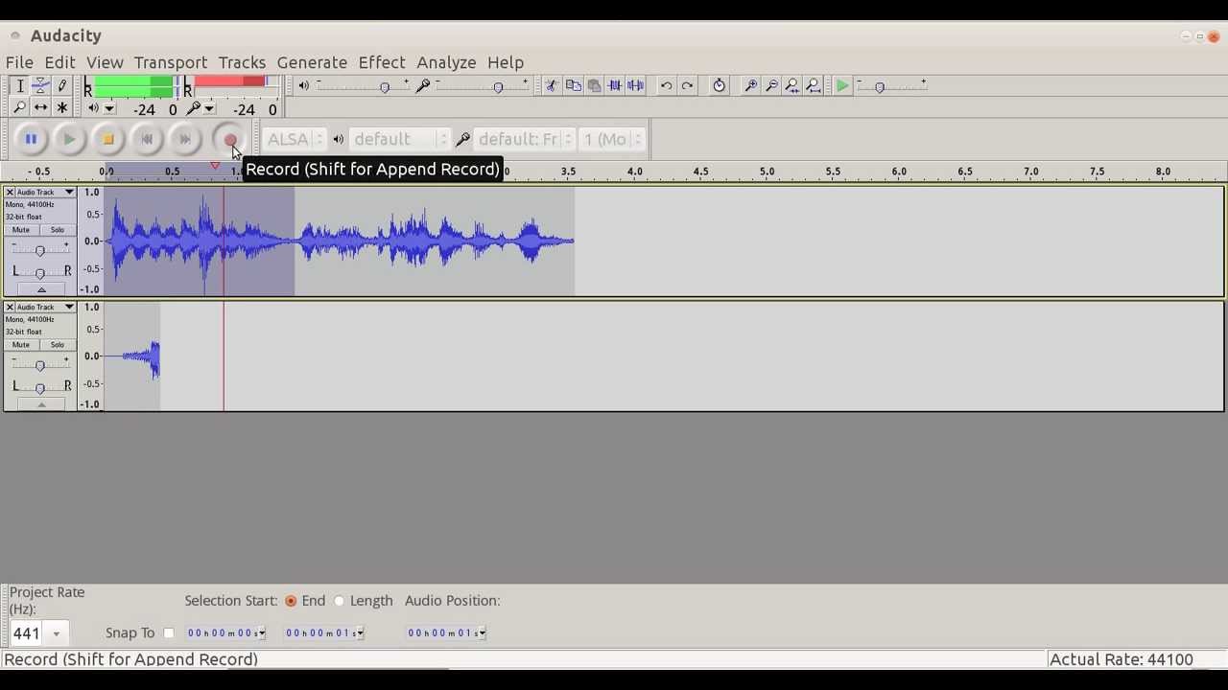Click Skip to End button

click(x=184, y=140)
